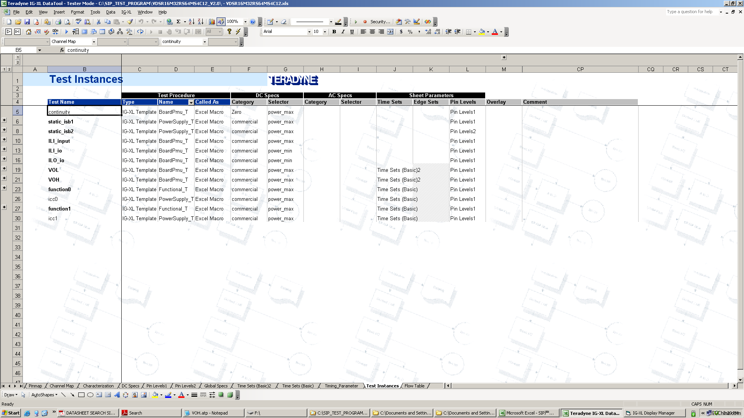Toggle Underline formatting

click(x=352, y=32)
